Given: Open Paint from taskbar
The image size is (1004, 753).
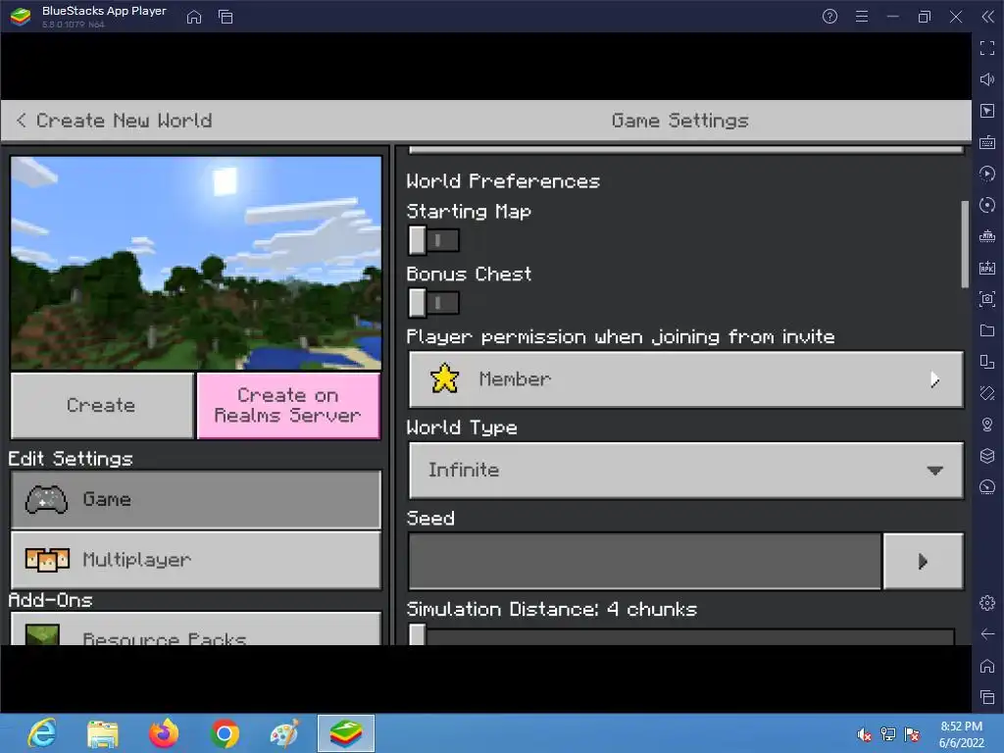Looking at the screenshot, I should click(285, 733).
